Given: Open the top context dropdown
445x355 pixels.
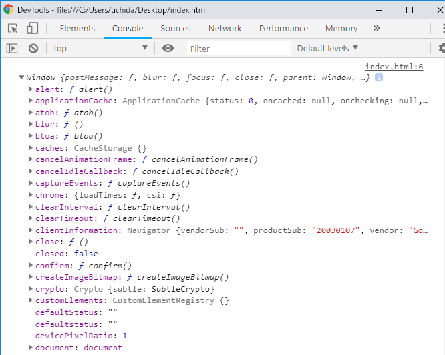Looking at the screenshot, I should [x=100, y=49].
